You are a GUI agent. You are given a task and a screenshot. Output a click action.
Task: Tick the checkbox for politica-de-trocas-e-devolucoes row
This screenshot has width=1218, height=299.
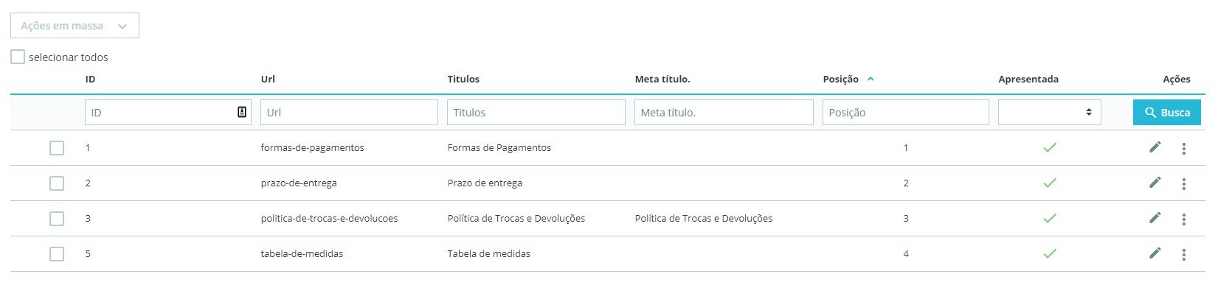click(x=57, y=219)
